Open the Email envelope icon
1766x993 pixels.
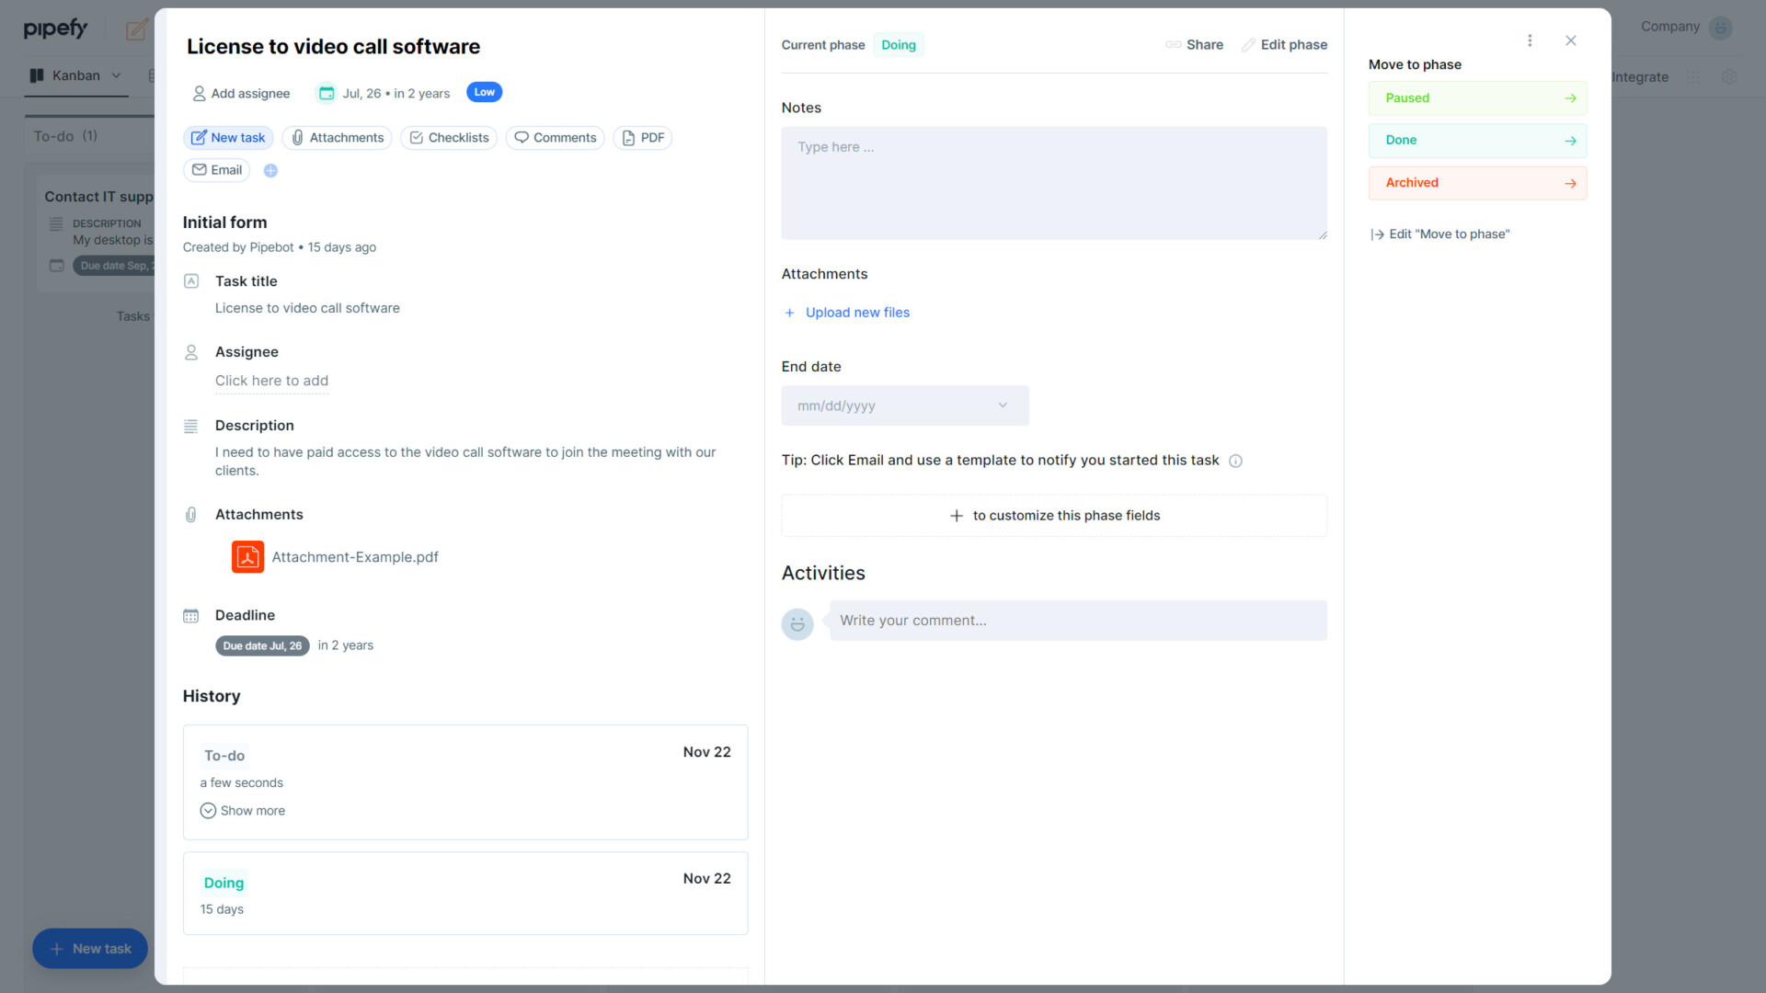200,170
